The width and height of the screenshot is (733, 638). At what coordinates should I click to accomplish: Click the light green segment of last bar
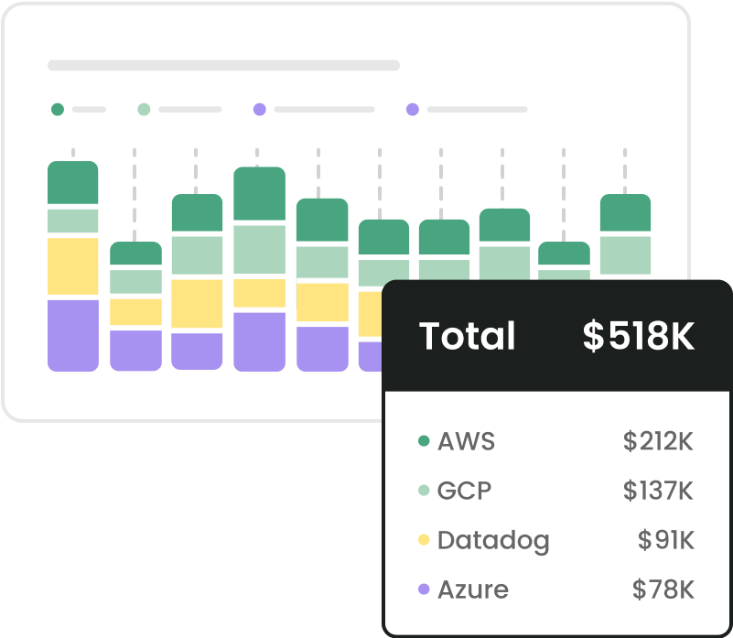625,254
